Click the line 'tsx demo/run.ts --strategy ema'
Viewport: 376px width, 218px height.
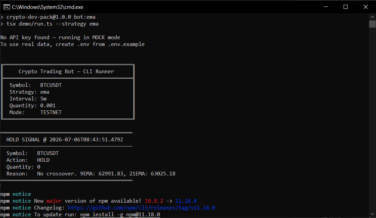(52, 24)
